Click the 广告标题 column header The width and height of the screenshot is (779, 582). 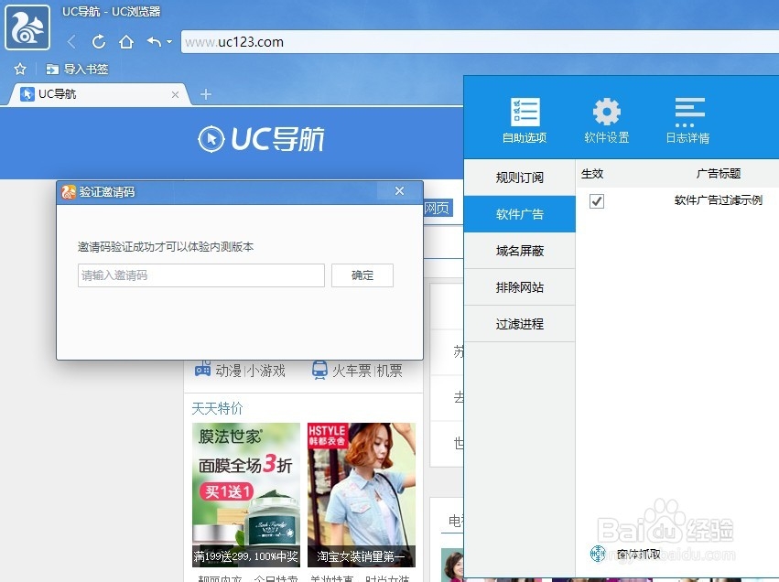719,174
